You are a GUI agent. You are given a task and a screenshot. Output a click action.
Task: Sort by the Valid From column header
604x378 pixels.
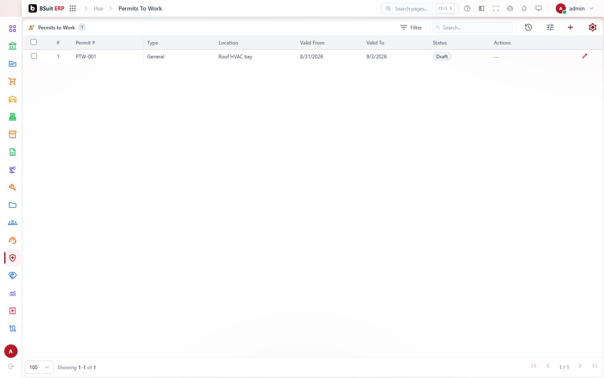click(312, 43)
